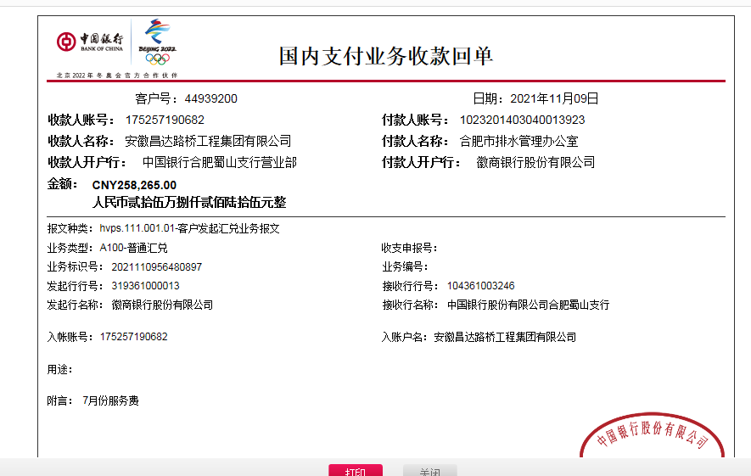
Task: Click the gray 关闭 close button
Action: 429,470
